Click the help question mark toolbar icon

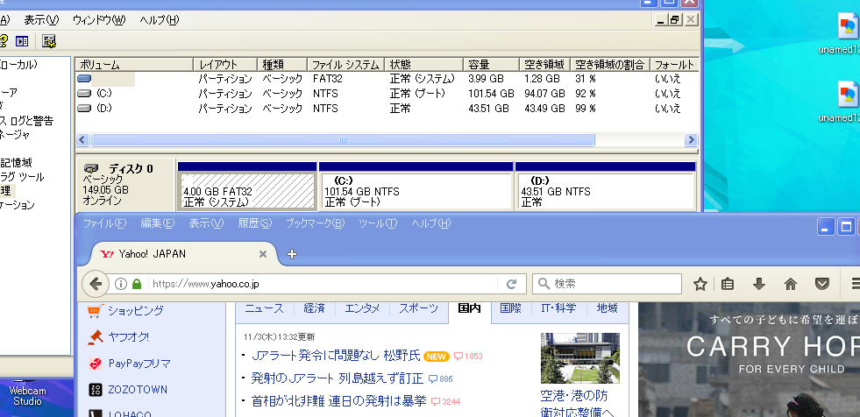[4, 41]
